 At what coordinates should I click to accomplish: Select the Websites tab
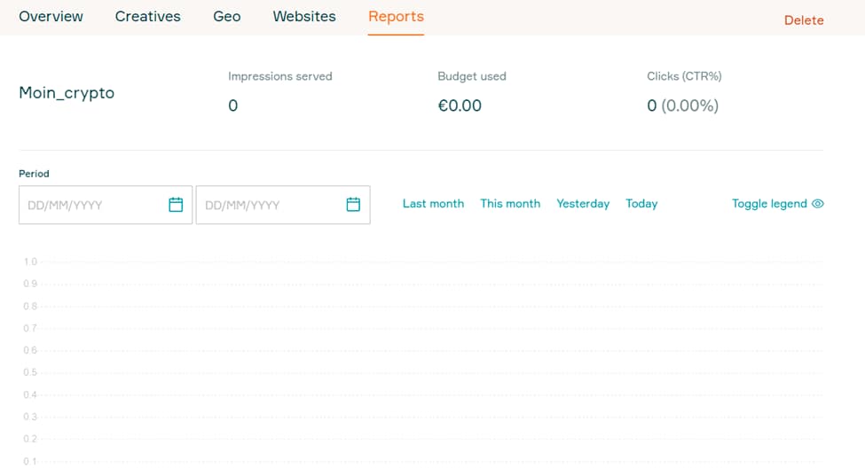304,17
